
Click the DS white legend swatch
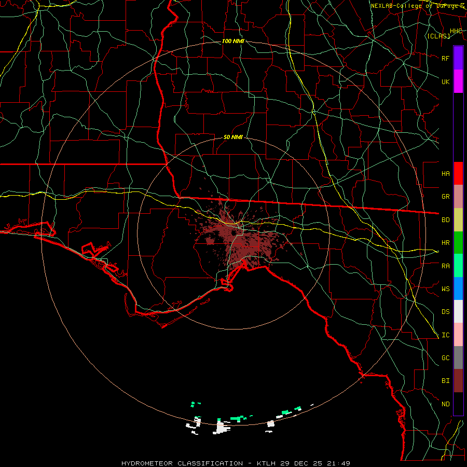[458, 311]
